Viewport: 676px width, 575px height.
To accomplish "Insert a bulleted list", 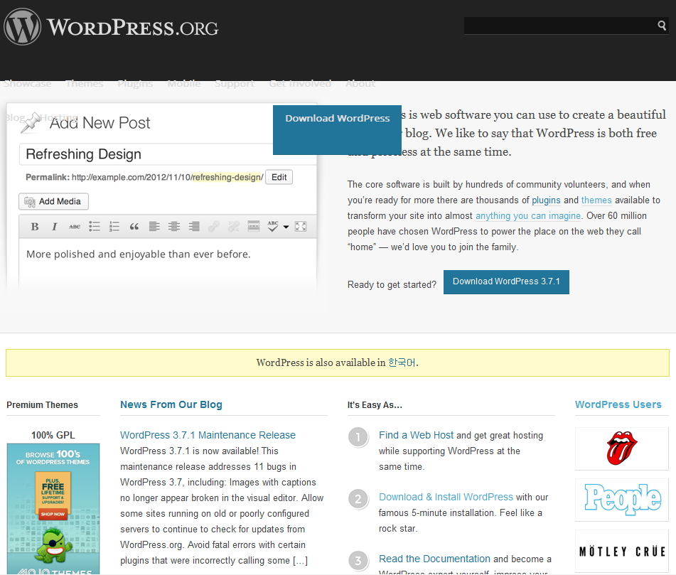I will (95, 227).
